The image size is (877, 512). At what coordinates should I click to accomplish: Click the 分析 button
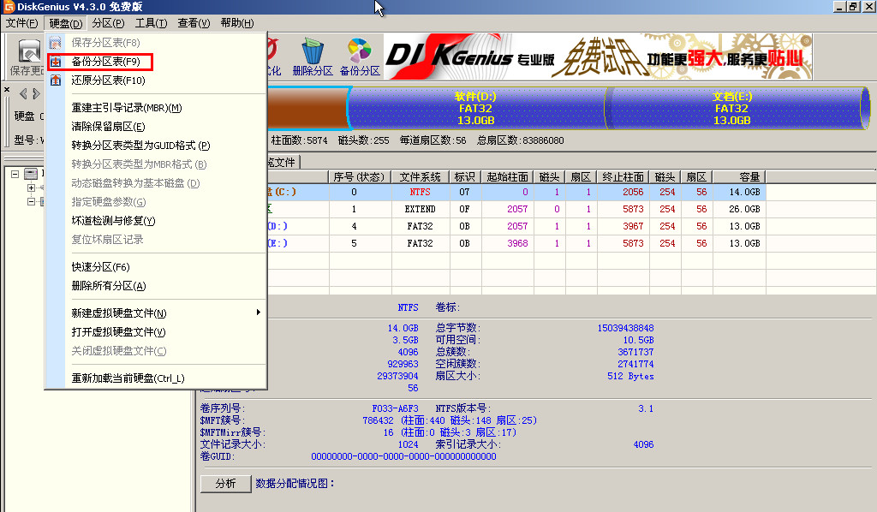[x=225, y=484]
